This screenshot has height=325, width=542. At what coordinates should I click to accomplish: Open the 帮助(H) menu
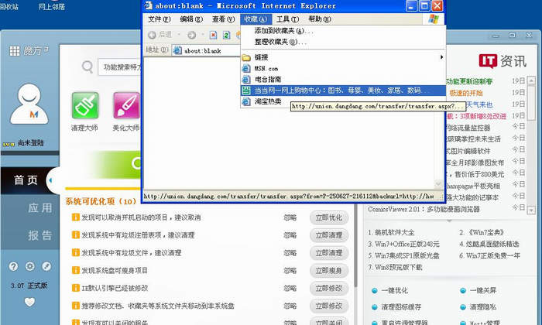tap(319, 19)
